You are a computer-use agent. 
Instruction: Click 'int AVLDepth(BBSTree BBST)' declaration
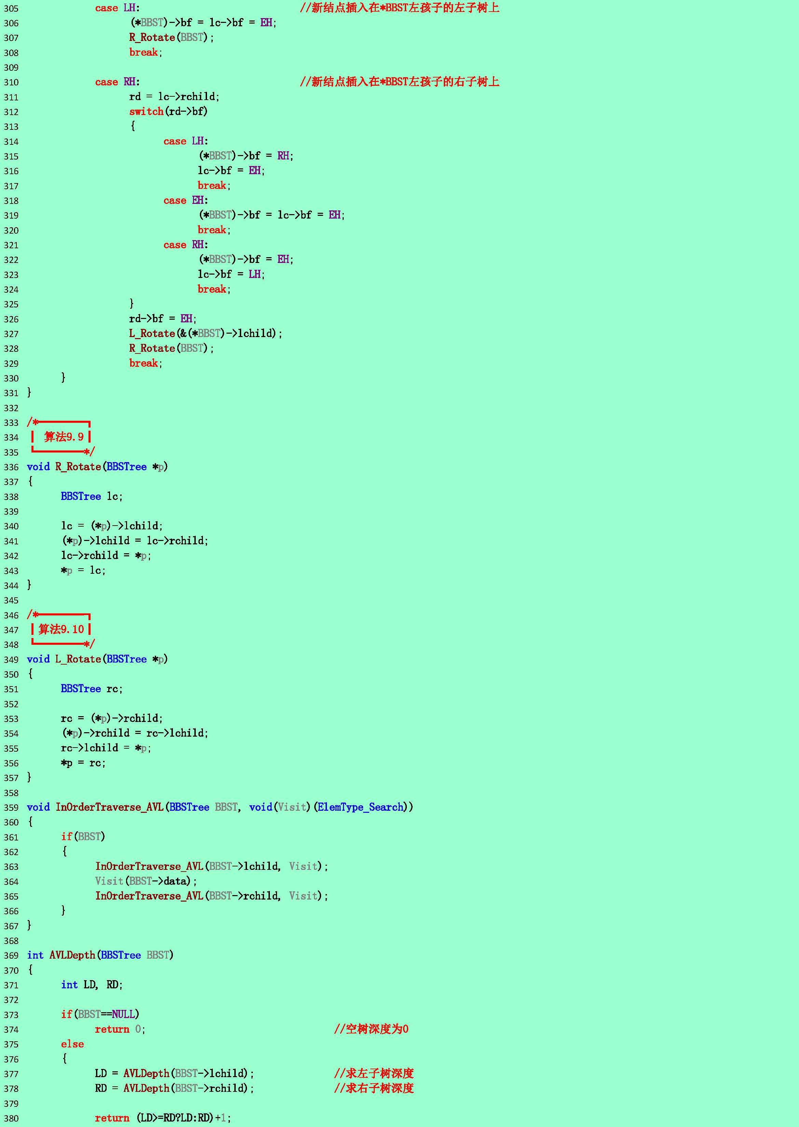click(100, 955)
